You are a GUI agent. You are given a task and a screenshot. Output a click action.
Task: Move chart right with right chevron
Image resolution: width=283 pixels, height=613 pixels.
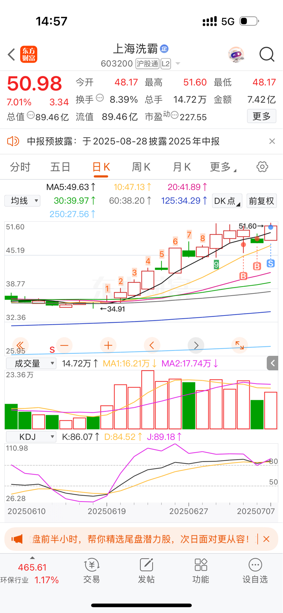[196, 345]
